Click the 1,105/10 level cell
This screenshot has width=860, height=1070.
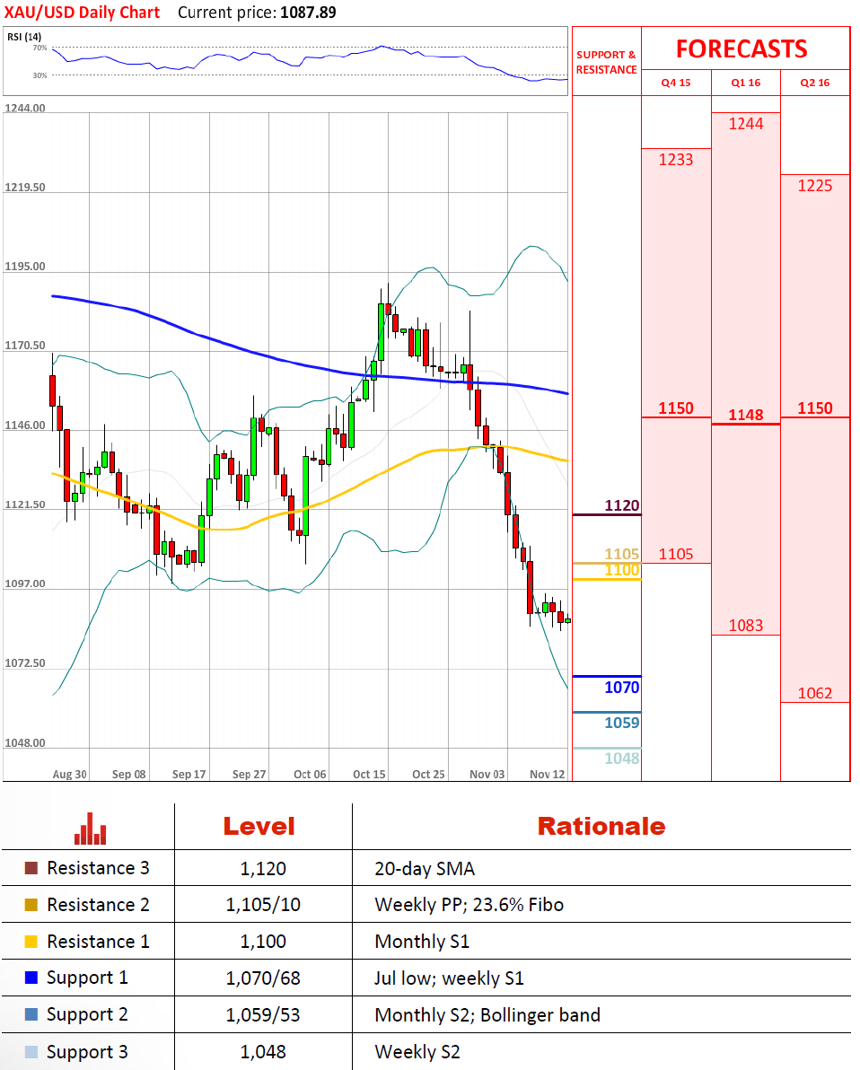[x=263, y=906]
